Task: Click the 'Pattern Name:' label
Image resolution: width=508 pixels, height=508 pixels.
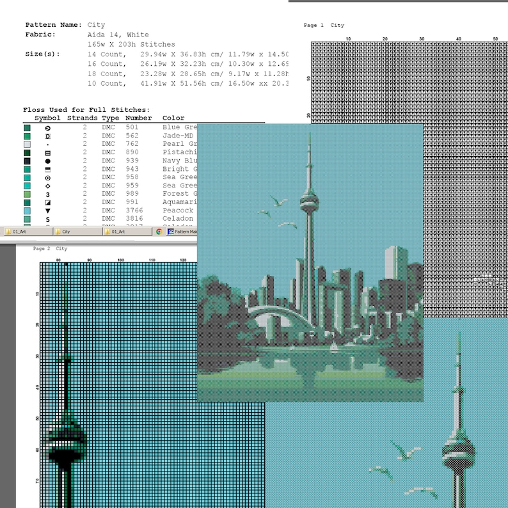Action: [x=54, y=25]
